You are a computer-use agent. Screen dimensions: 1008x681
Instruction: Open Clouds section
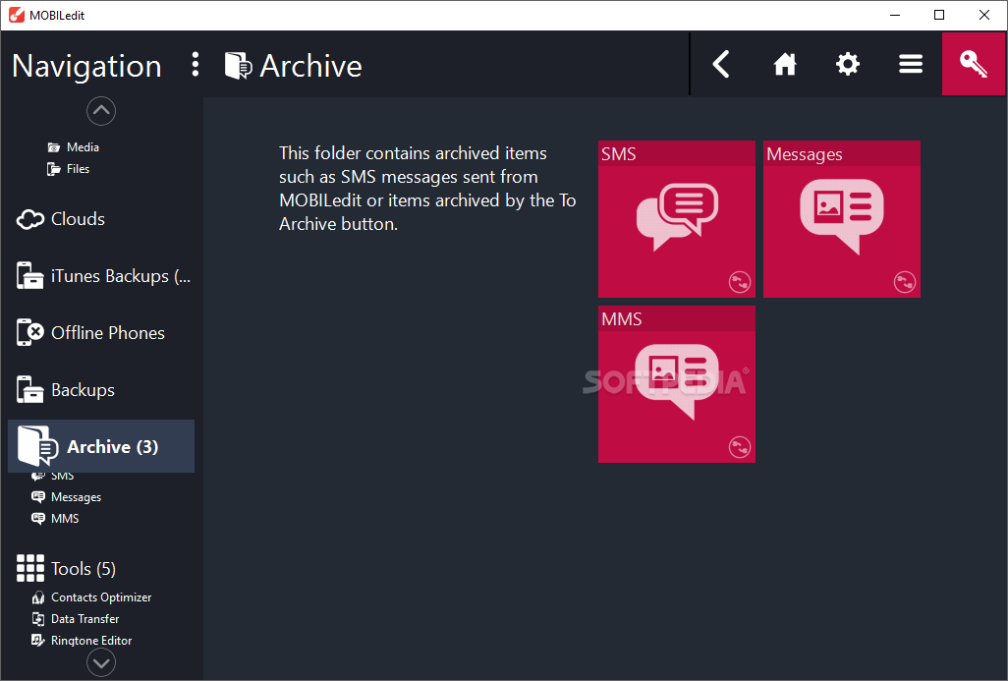pyautogui.click(x=61, y=219)
